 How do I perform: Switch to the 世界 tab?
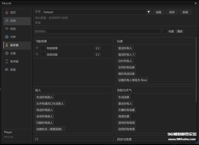click(x=17, y=37)
